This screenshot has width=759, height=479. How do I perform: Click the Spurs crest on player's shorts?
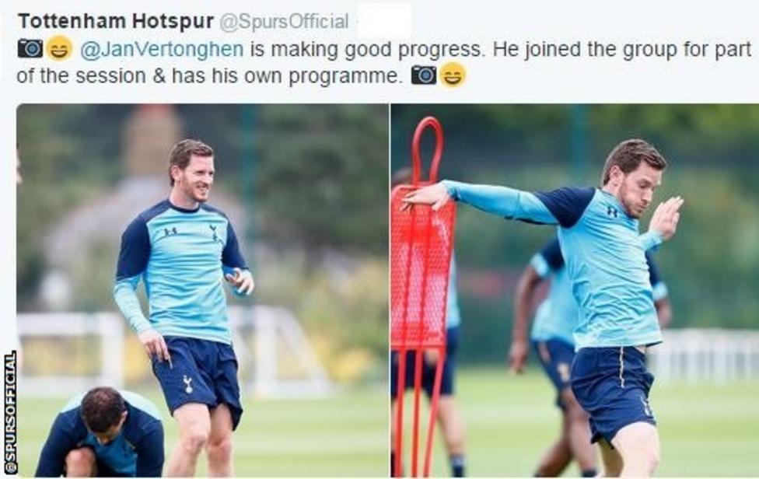tap(188, 385)
